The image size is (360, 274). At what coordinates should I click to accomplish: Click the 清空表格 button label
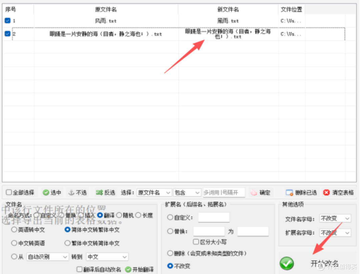tap(343, 193)
